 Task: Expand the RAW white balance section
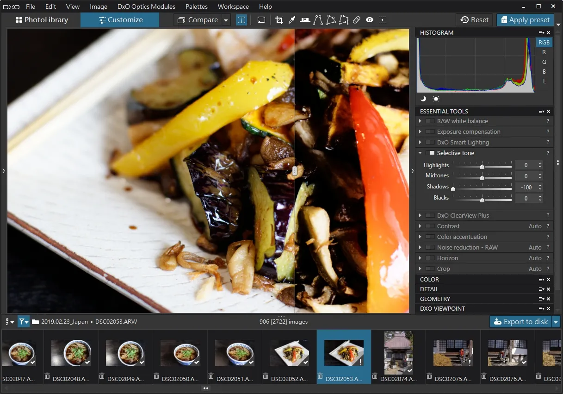(420, 121)
